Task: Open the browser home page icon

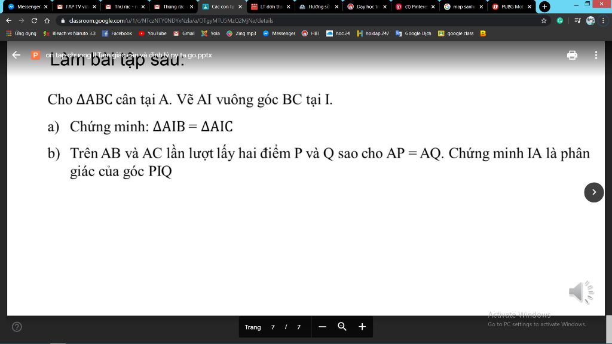Action: pos(47,20)
